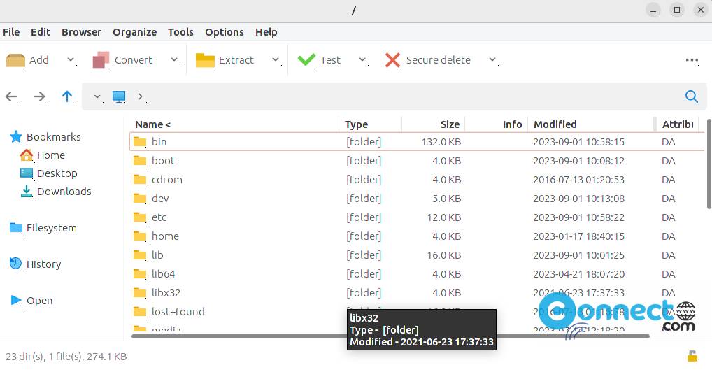712x372 pixels.
Task: Open the Options menu
Action: coord(225,31)
